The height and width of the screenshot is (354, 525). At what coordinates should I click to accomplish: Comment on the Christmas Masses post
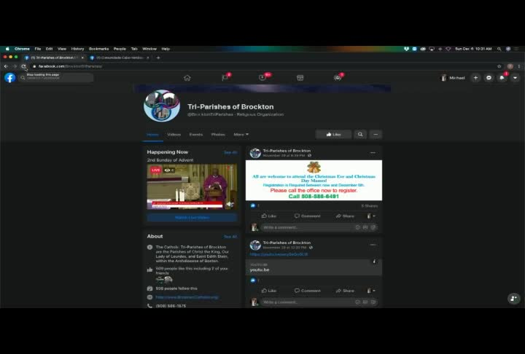pos(308,216)
